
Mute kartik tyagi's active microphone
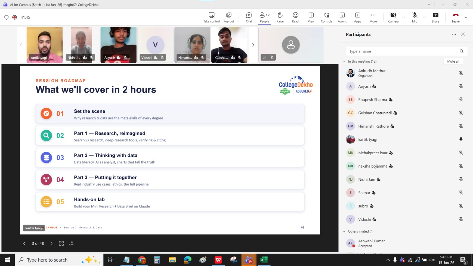click(x=461, y=140)
